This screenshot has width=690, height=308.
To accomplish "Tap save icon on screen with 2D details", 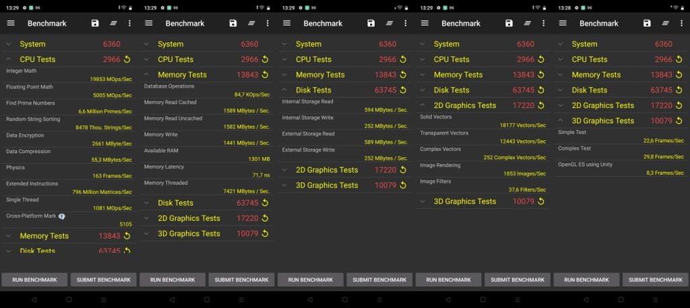I will click(509, 24).
